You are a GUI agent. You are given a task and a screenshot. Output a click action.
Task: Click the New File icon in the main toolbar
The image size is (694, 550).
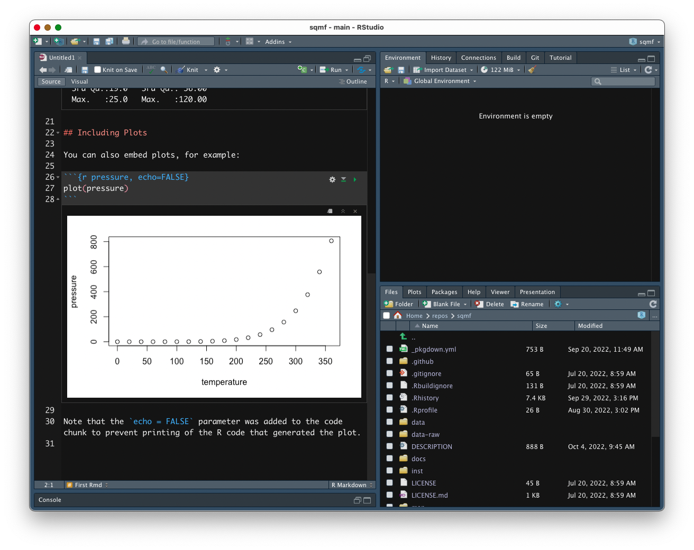(x=38, y=41)
